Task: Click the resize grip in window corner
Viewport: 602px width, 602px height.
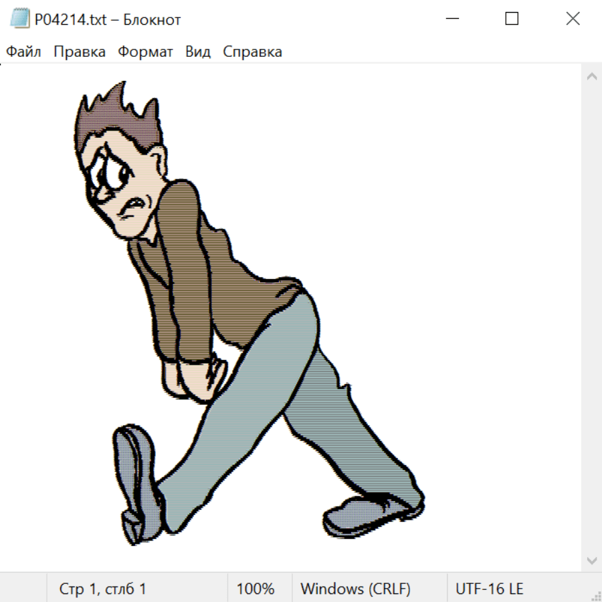Action: coord(595,595)
